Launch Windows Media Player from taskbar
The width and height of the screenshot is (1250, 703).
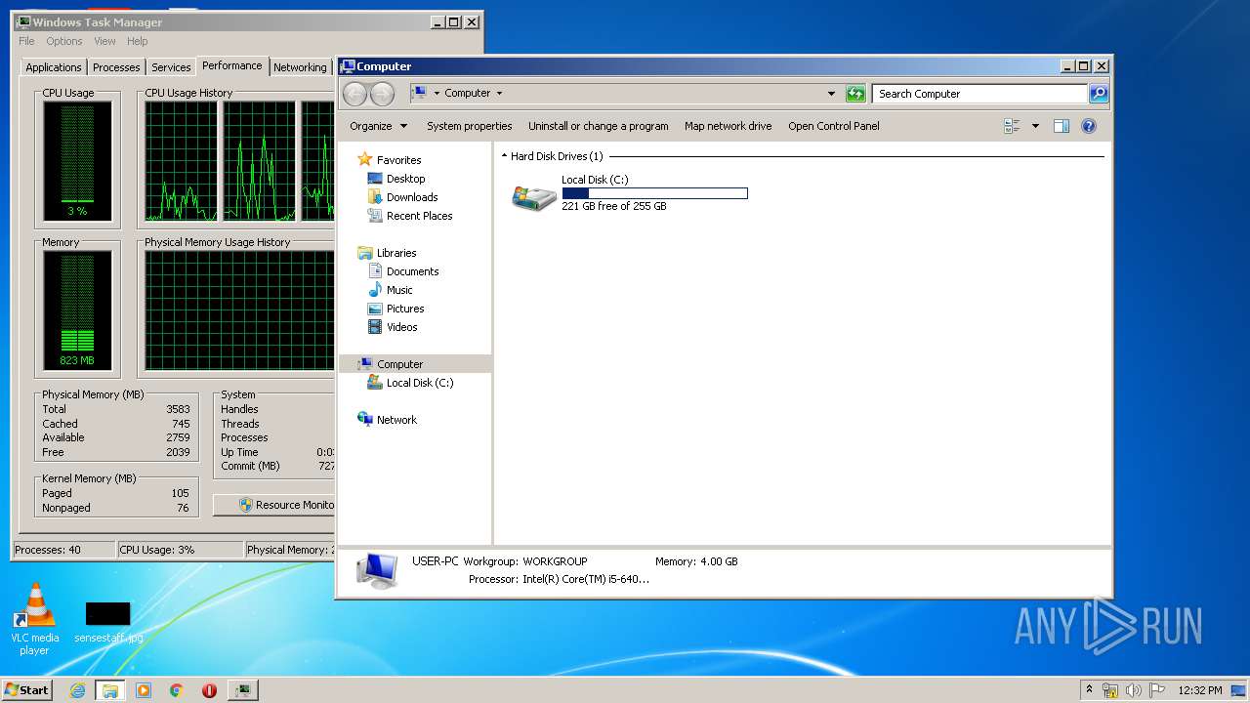144,690
